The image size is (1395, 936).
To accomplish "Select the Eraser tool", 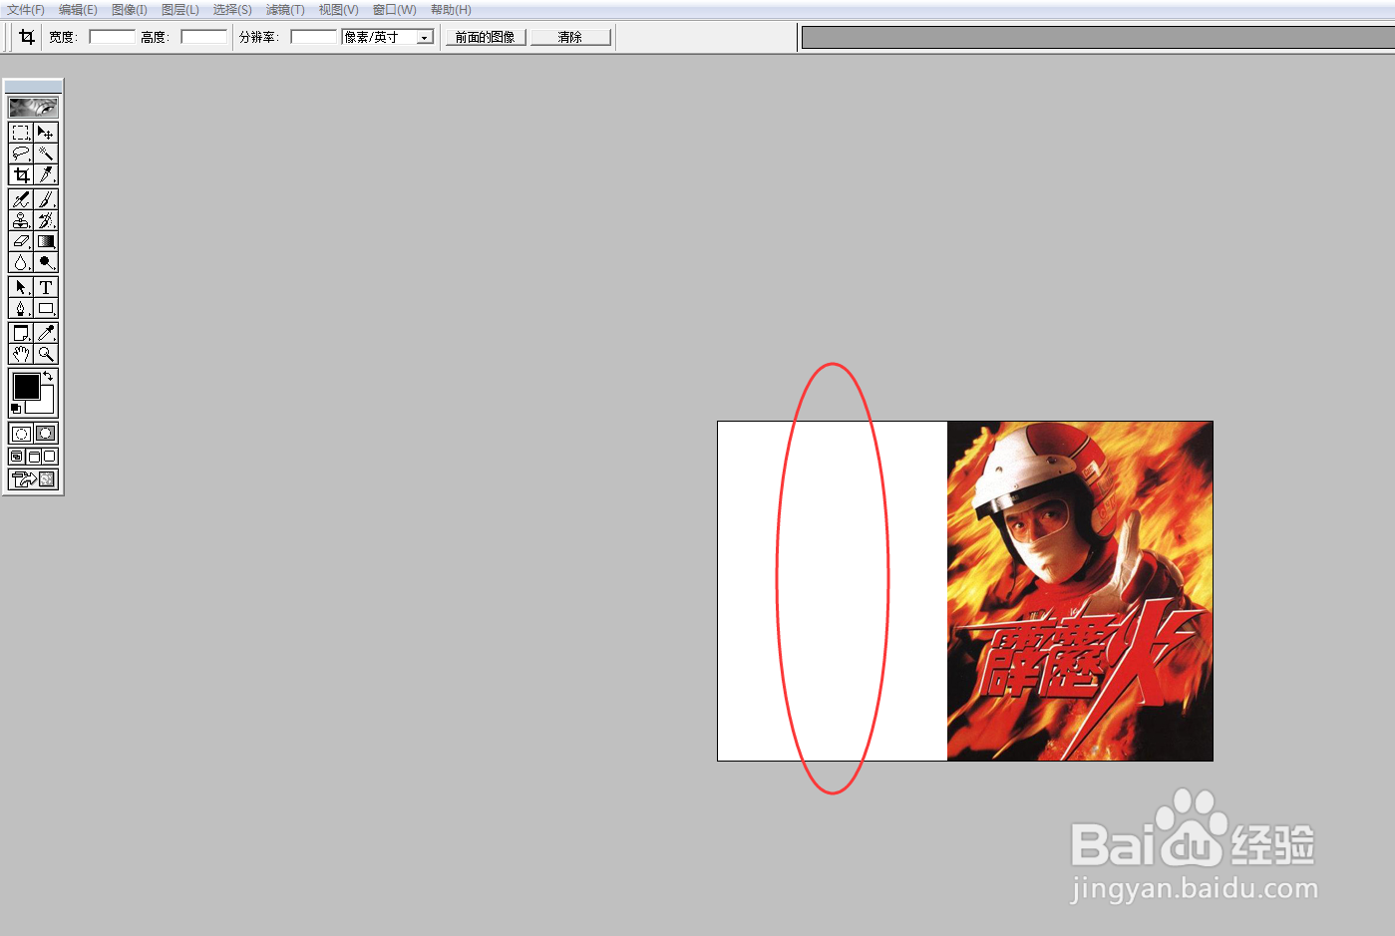I will coord(21,241).
